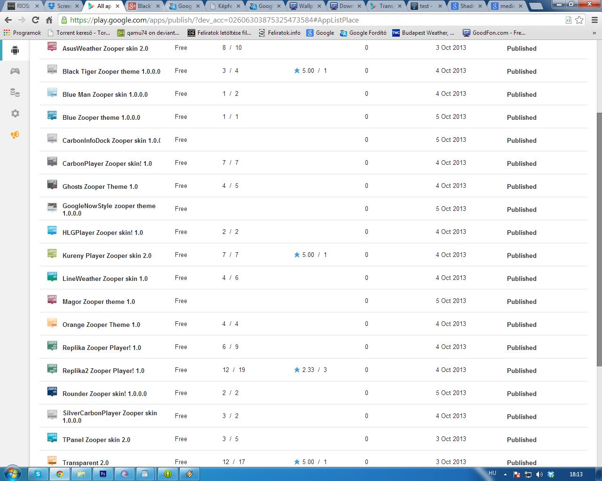Open the Settings gear icon in sidebar

(x=15, y=114)
